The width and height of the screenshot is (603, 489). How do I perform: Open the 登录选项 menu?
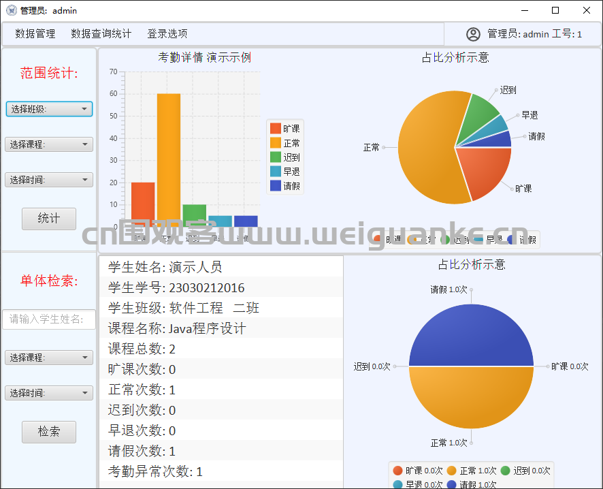point(167,34)
